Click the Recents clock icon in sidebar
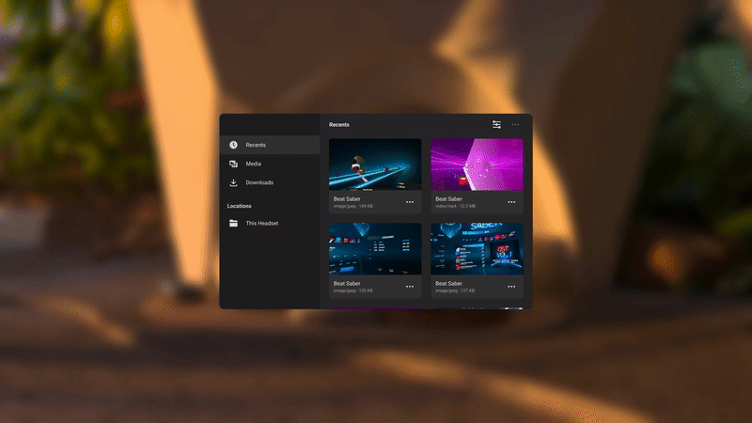Screen dimensions: 752x423 (x=233, y=145)
